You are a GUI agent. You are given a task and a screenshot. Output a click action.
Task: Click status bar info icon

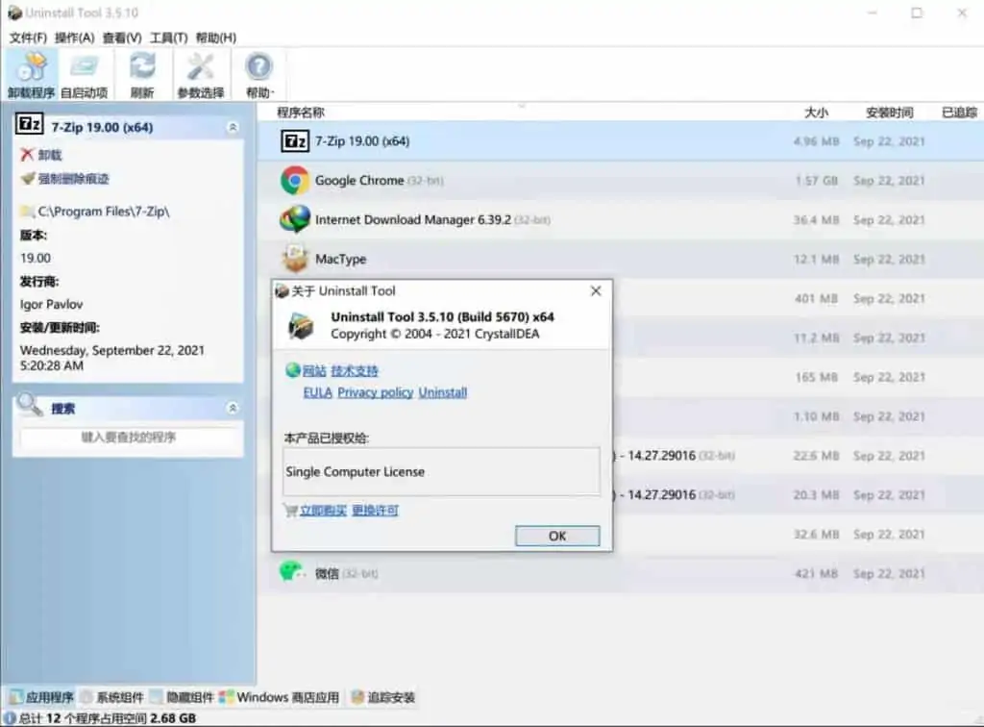10,718
